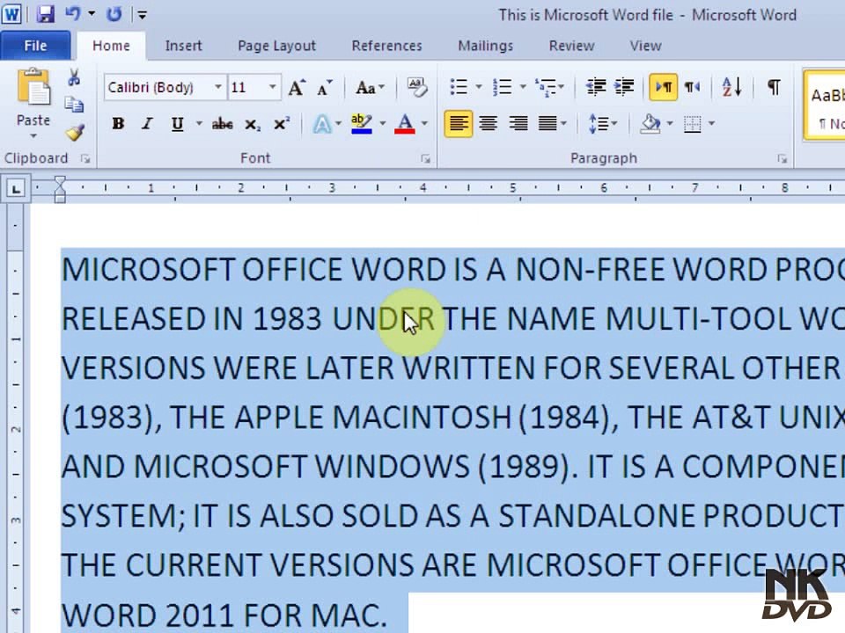This screenshot has width=845, height=633.
Task: Expand underline style options arrow
Action: click(198, 124)
